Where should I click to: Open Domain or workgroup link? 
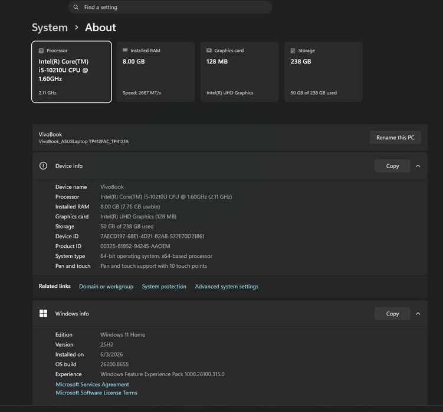coord(106,286)
